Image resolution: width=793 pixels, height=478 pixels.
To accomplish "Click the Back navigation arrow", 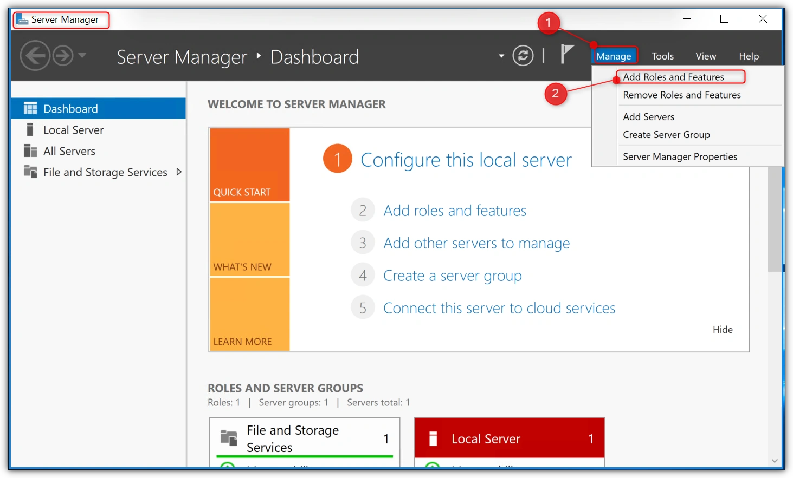I will [35, 56].
